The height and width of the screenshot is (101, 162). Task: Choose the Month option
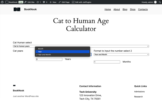coord(63,49)
